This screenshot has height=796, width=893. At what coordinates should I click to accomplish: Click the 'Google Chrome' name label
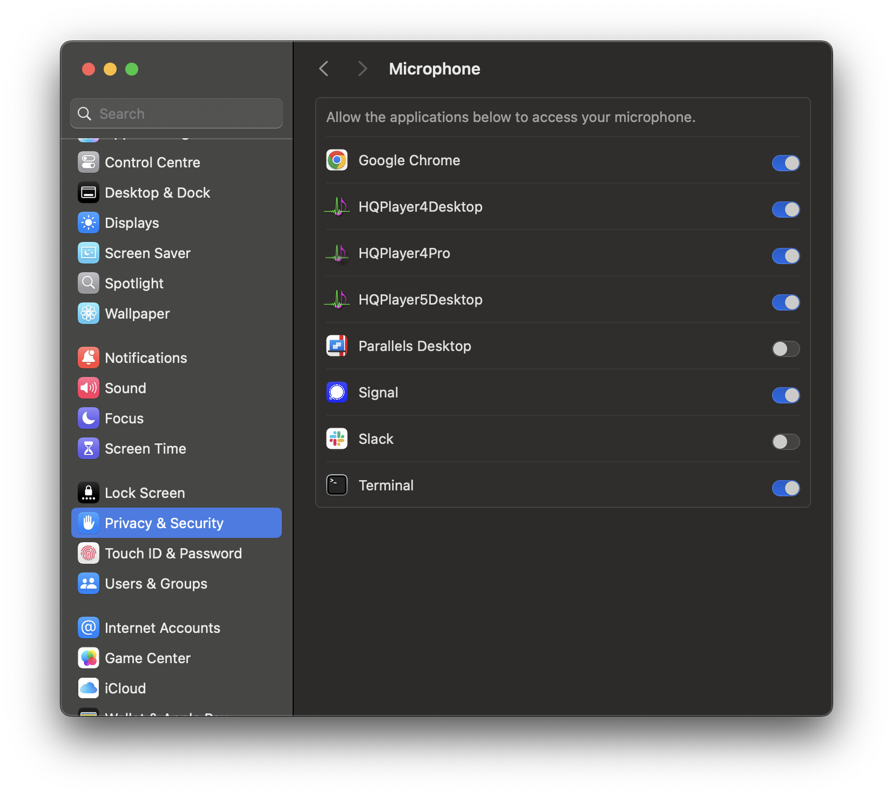pos(410,160)
